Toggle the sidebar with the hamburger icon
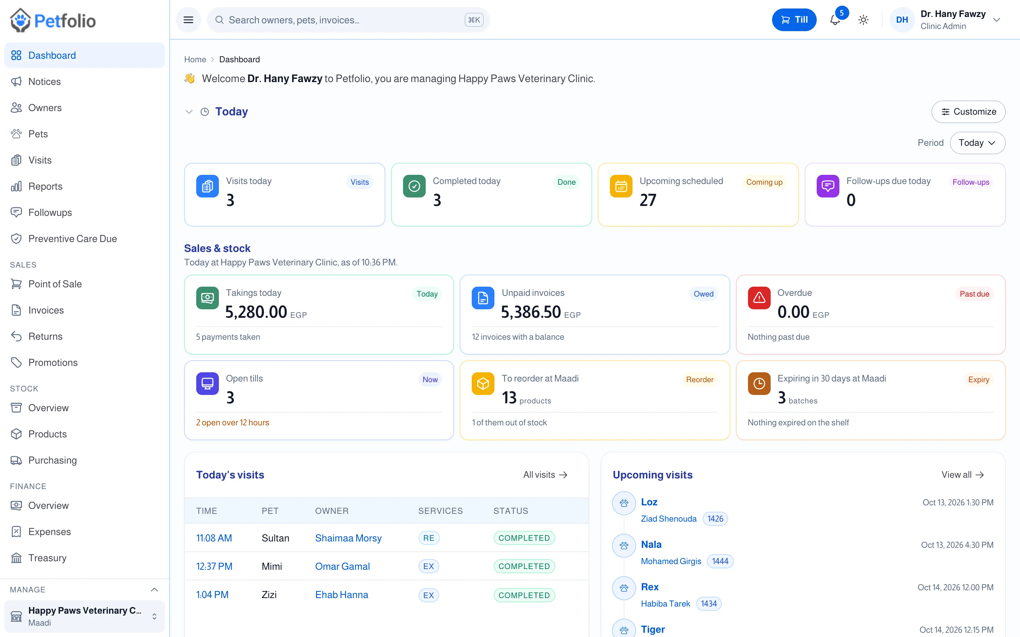 click(x=188, y=20)
